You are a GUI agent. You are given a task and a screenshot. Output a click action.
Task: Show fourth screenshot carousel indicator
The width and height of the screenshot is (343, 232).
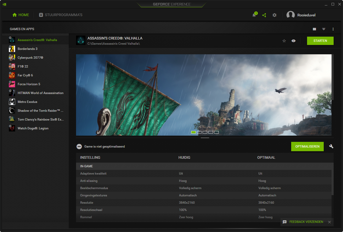point(211,132)
